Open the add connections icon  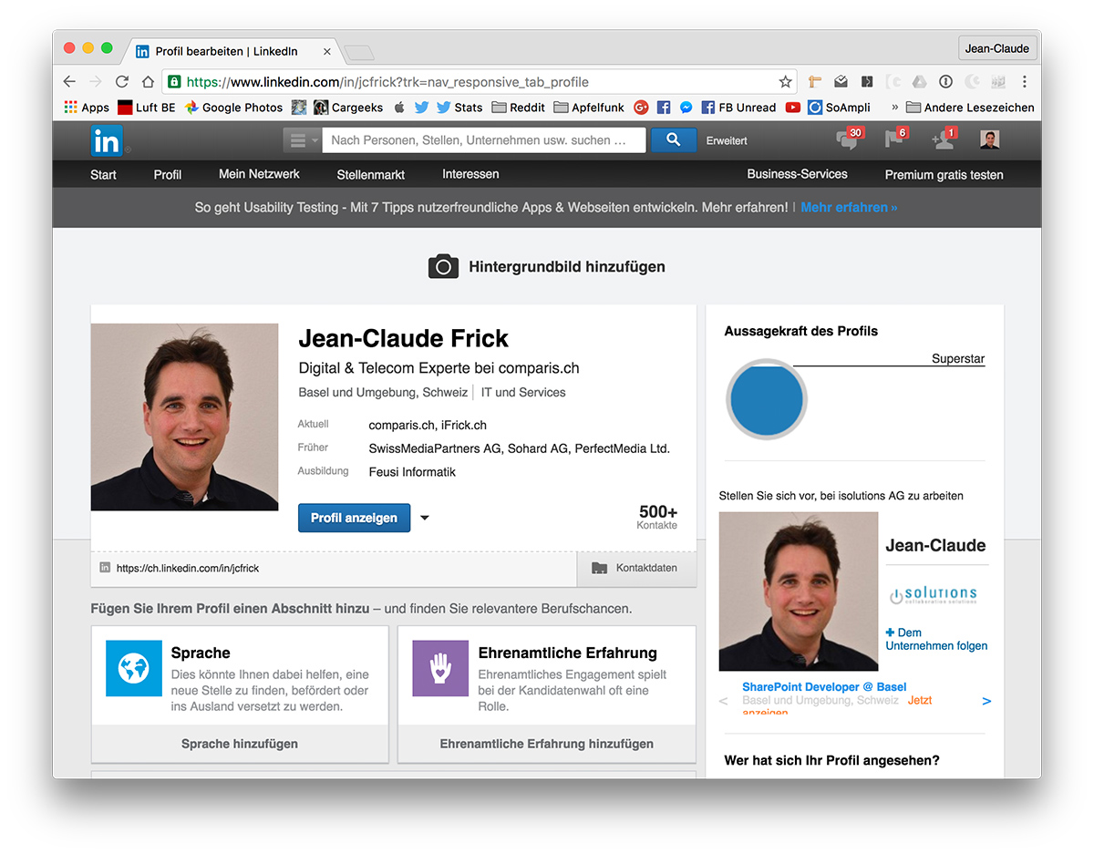pyautogui.click(x=943, y=139)
